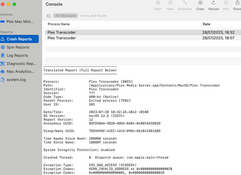The image size is (241, 175).
Task: Click the Share toolbar icon
Action: 237,3
